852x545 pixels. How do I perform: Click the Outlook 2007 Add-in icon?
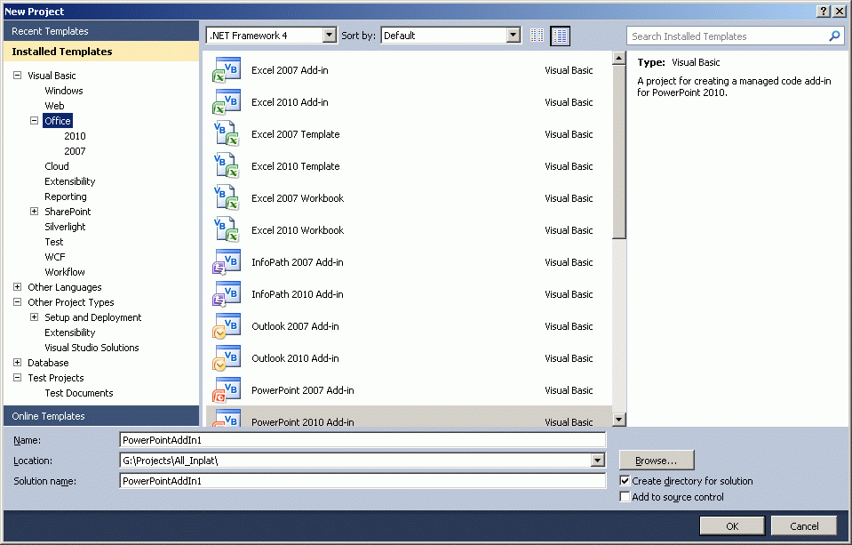(x=227, y=327)
